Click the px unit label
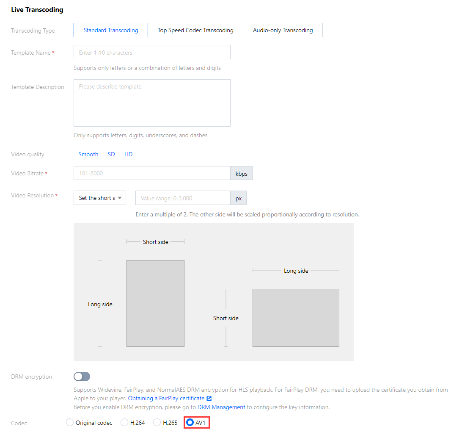Screen dimensions: 462x432 click(238, 198)
